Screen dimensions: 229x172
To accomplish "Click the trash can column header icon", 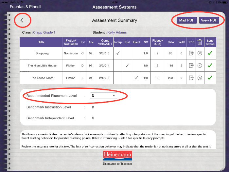I will [200, 42].
